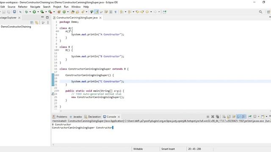This screenshot has width=271, height=152.
Task: Open Package Explorer filter icon
Action: 43,22
